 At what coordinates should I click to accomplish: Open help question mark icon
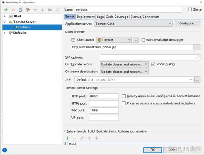[x=4, y=150]
